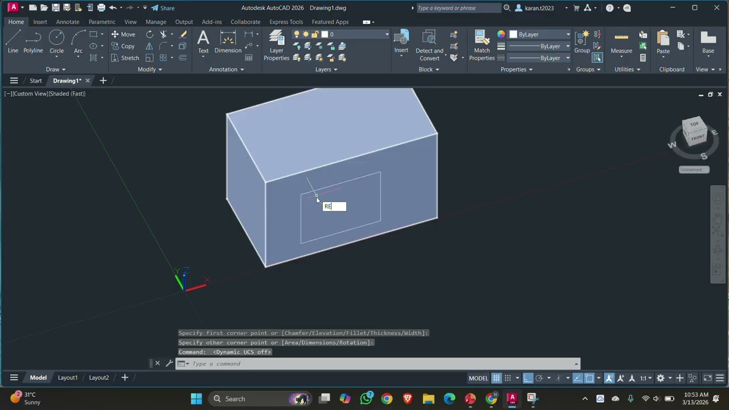Viewport: 729px width, 410px height.
Task: Open the Text annotation tool
Action: coord(203,42)
